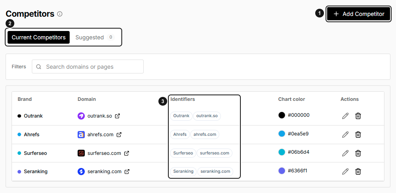This screenshot has width=396, height=193.
Task: Click the Brand column header
Action: coord(25,99)
